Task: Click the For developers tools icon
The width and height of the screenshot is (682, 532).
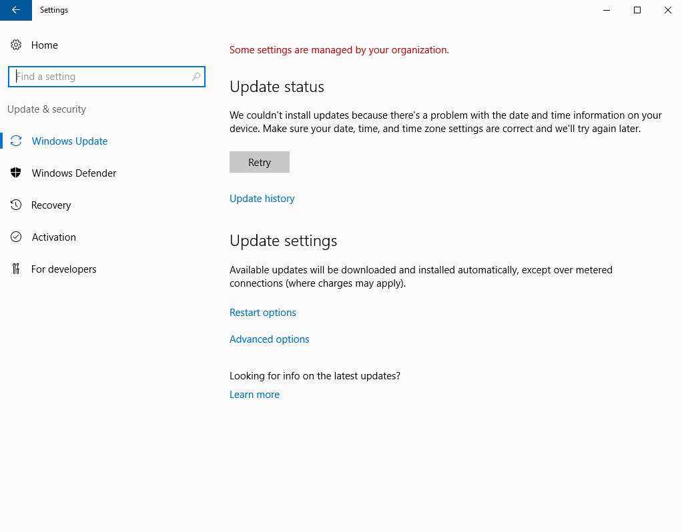Action: (16, 269)
